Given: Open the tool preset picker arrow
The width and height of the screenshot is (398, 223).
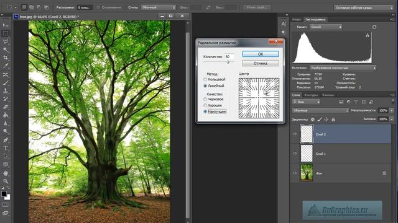Looking at the screenshot, I should [x=16, y=7].
